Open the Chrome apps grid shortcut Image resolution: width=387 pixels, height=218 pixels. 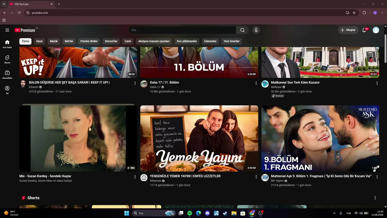coord(4,20)
